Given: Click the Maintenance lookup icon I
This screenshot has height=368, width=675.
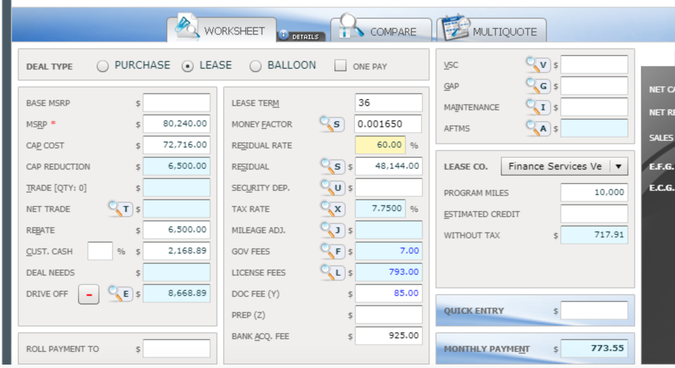Looking at the screenshot, I should tap(538, 107).
